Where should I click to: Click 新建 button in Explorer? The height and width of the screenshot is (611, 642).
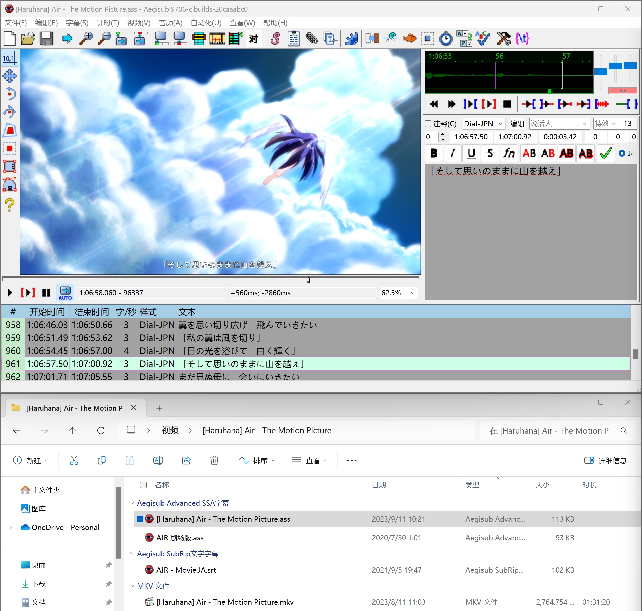31,461
